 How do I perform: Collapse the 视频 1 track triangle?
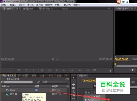94,96
